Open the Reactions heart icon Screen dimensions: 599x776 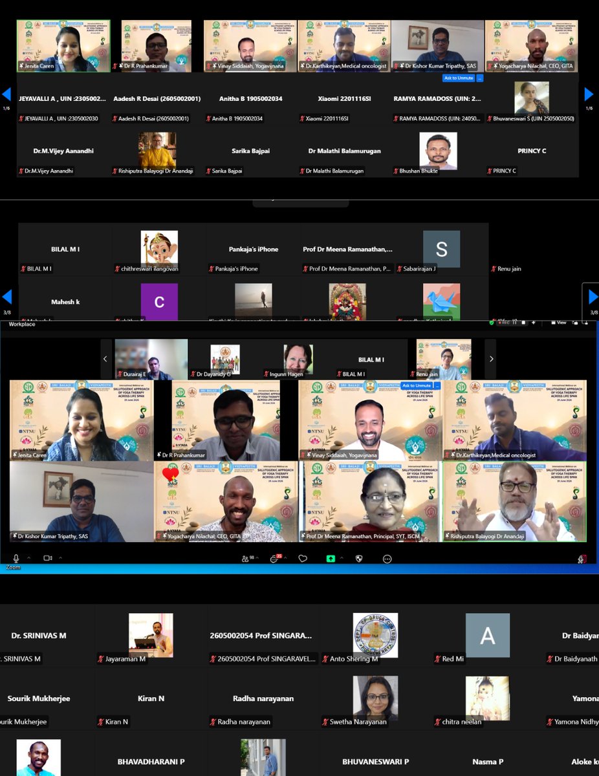303,558
